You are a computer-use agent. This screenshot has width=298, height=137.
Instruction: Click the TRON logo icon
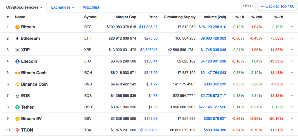point(17,130)
